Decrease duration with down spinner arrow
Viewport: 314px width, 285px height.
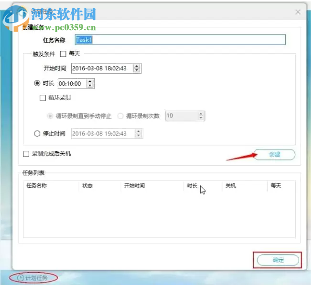pyautogui.click(x=90, y=86)
